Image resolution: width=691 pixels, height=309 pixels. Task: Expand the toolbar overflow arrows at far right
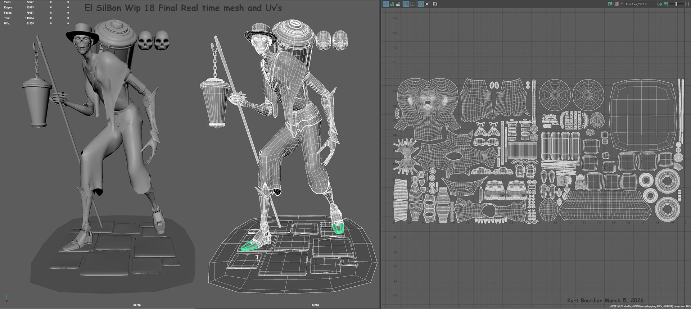point(687,4)
